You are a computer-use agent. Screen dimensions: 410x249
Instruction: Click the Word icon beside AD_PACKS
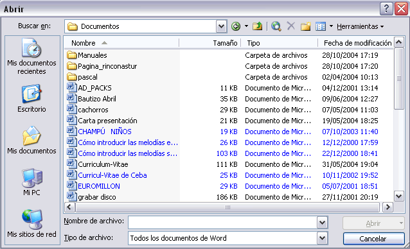(x=71, y=88)
